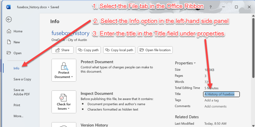Open the Print page
Screen dimensions: 255x127
coord(17,105)
